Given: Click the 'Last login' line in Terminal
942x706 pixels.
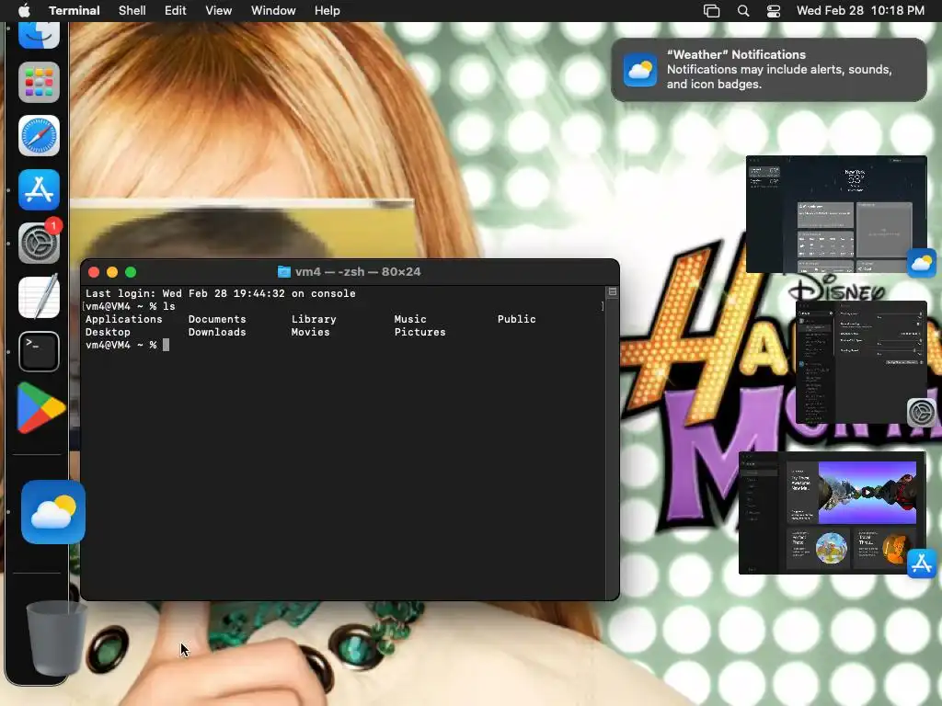Looking at the screenshot, I should coord(221,293).
